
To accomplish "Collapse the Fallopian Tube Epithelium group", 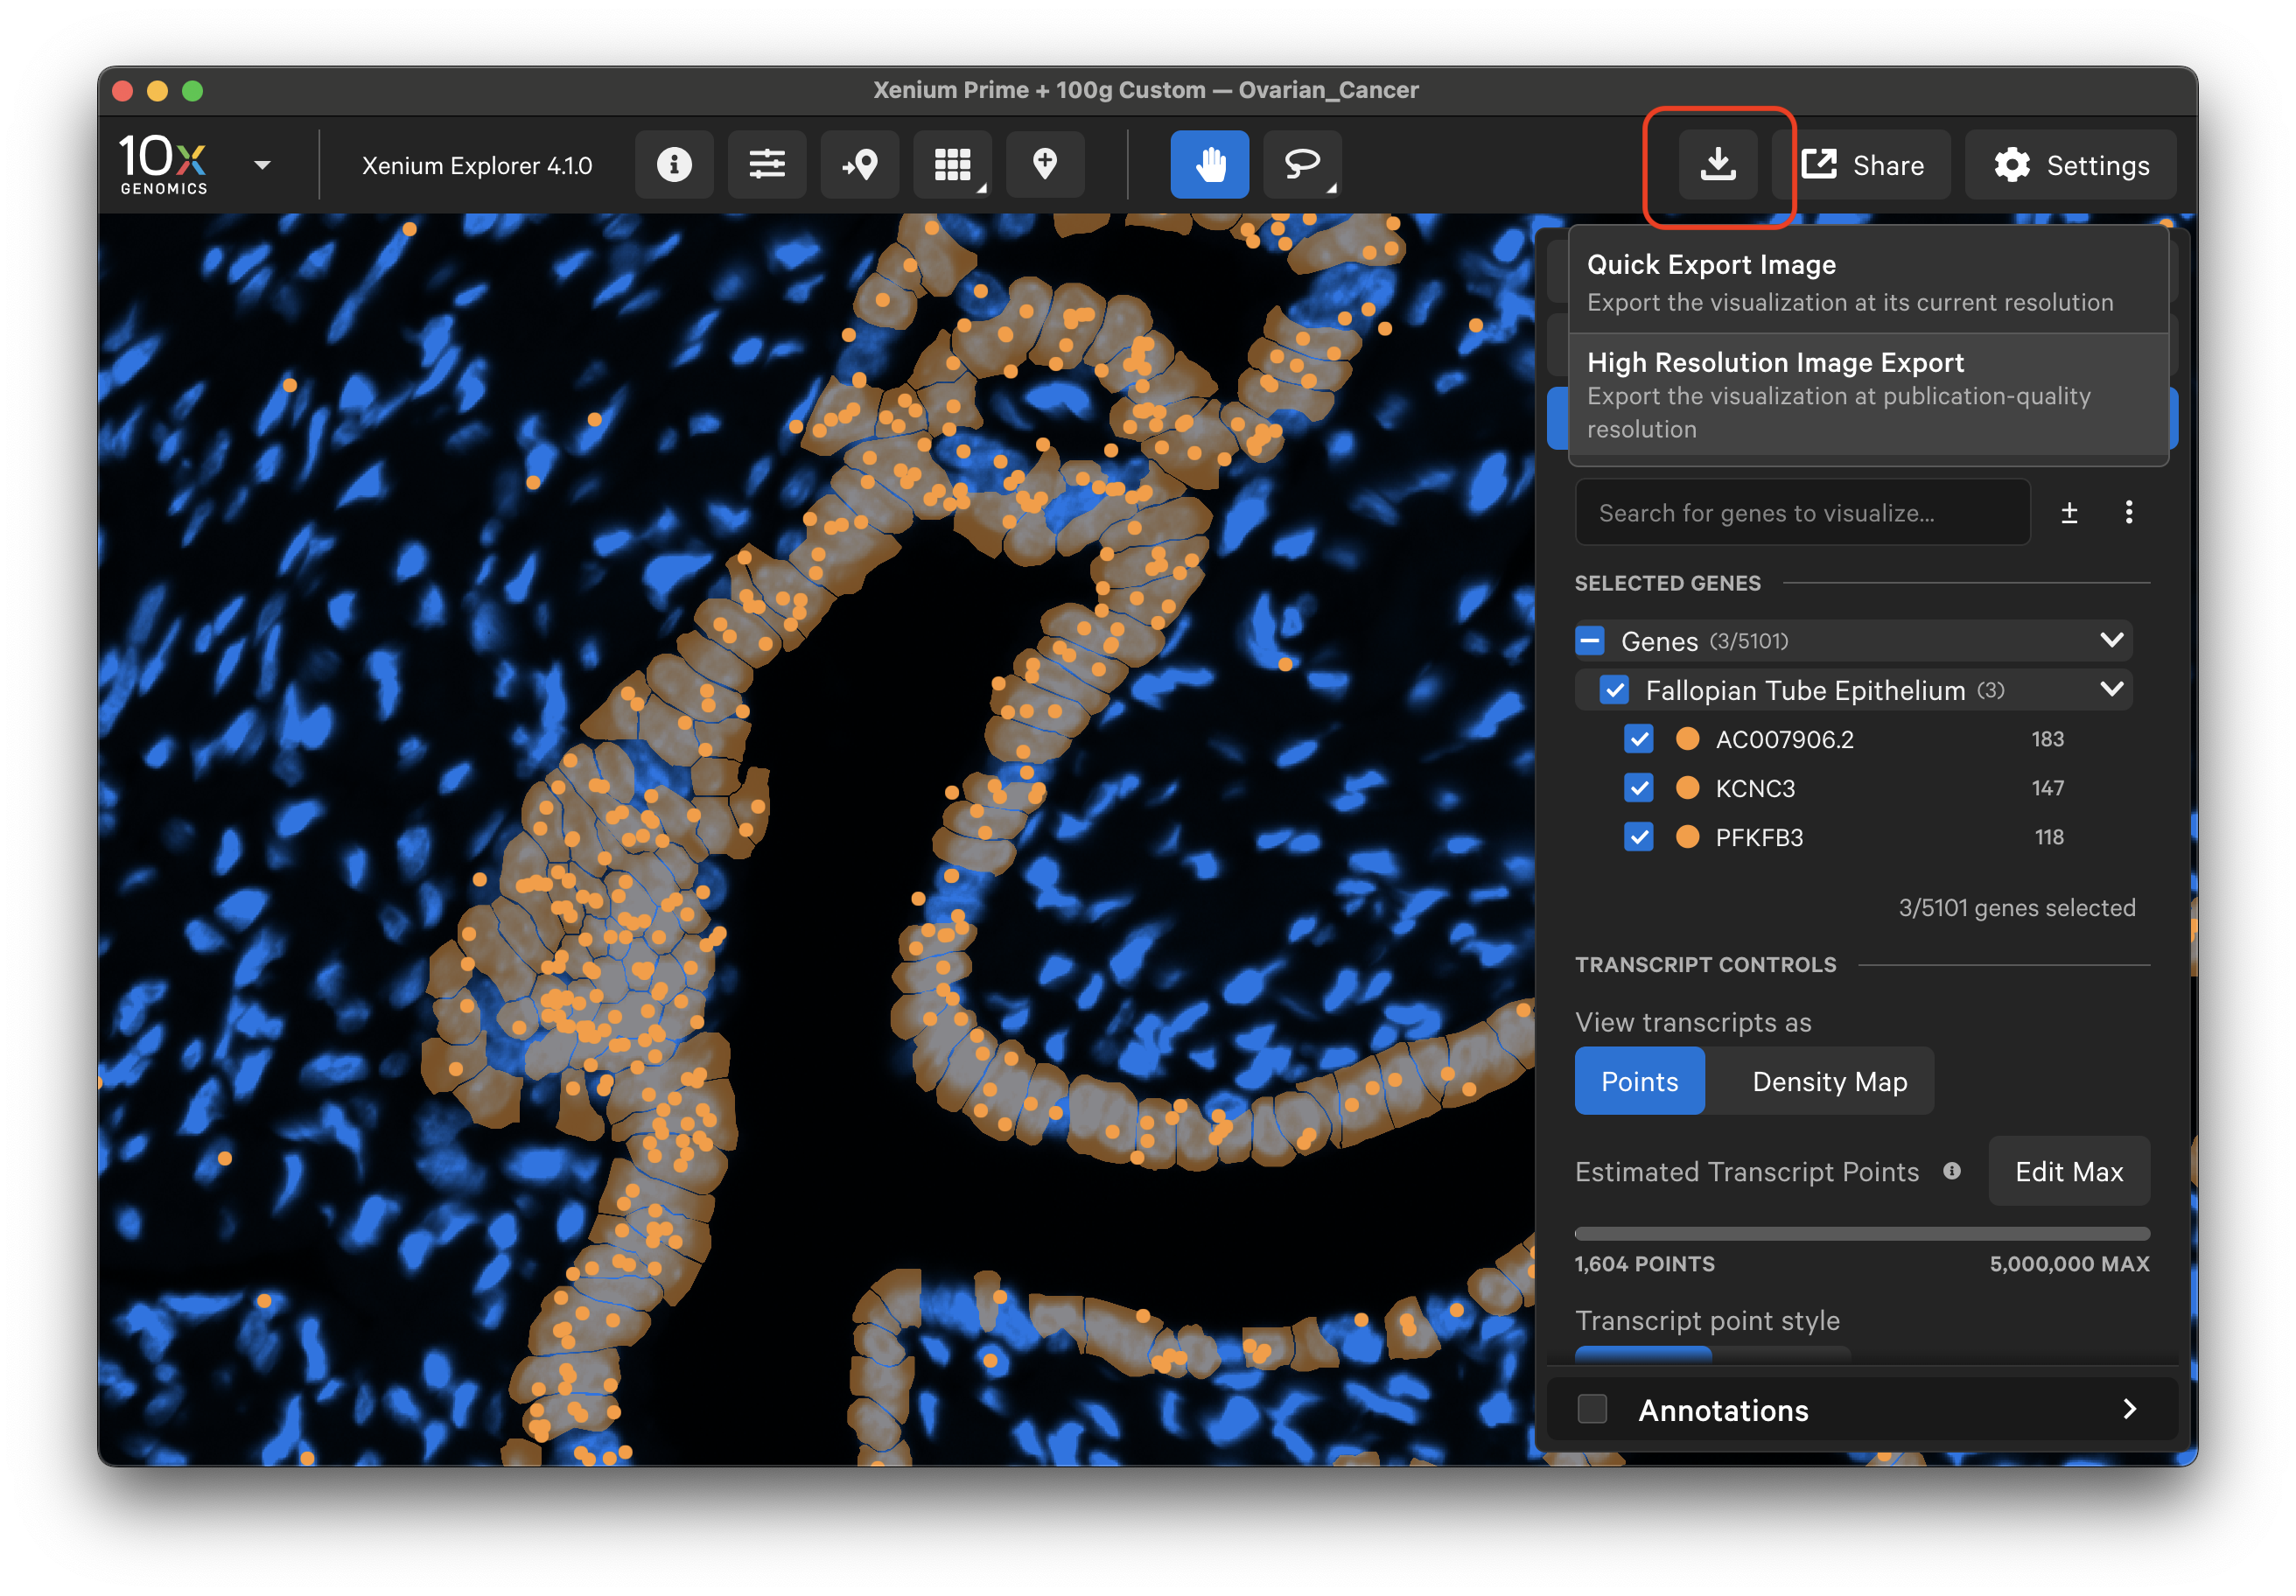I will 2112,689.
